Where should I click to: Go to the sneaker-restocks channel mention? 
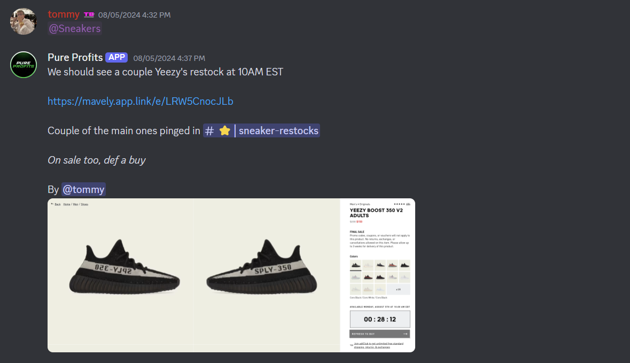tap(261, 130)
